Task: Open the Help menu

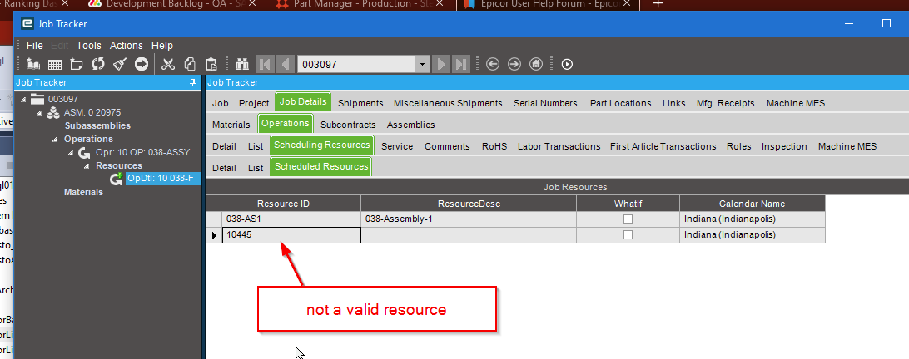Action: tap(162, 45)
